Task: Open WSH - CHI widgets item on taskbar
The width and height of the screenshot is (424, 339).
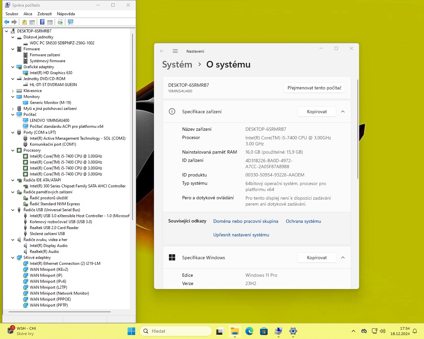Action: pos(22,331)
